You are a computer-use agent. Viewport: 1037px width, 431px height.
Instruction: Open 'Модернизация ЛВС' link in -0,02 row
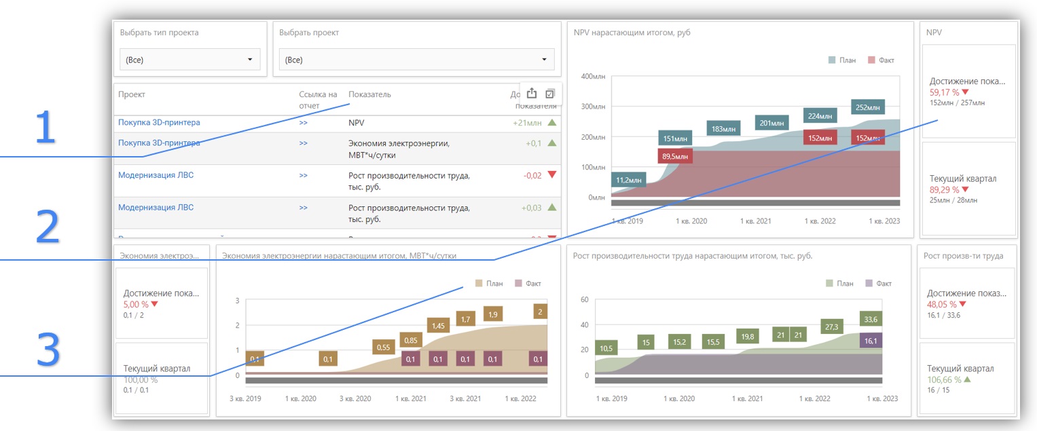(156, 175)
